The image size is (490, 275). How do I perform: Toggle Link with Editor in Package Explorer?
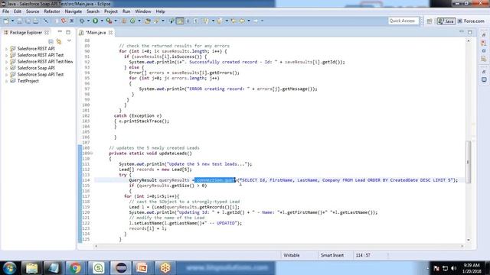[59, 41]
